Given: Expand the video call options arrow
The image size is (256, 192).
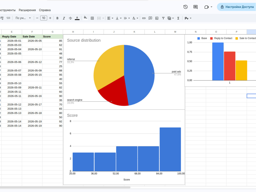Looking at the screenshot, I should 211,7.
